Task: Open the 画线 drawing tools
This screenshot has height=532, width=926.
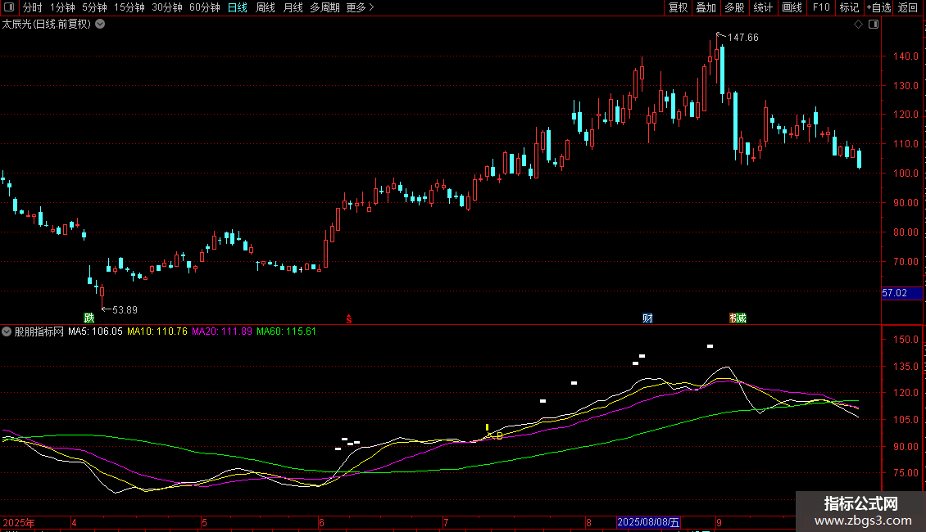Action: click(792, 7)
